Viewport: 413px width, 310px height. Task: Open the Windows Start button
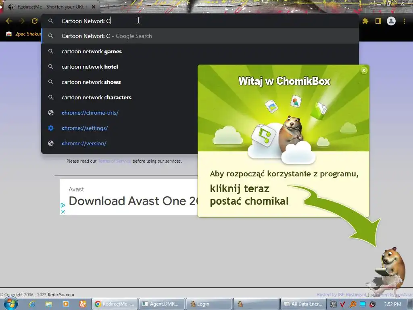tap(10, 304)
